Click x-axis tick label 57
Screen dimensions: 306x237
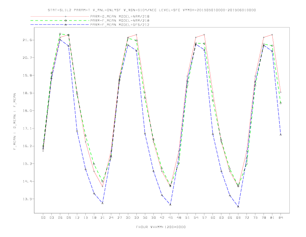pyautogui.click(x=204, y=218)
